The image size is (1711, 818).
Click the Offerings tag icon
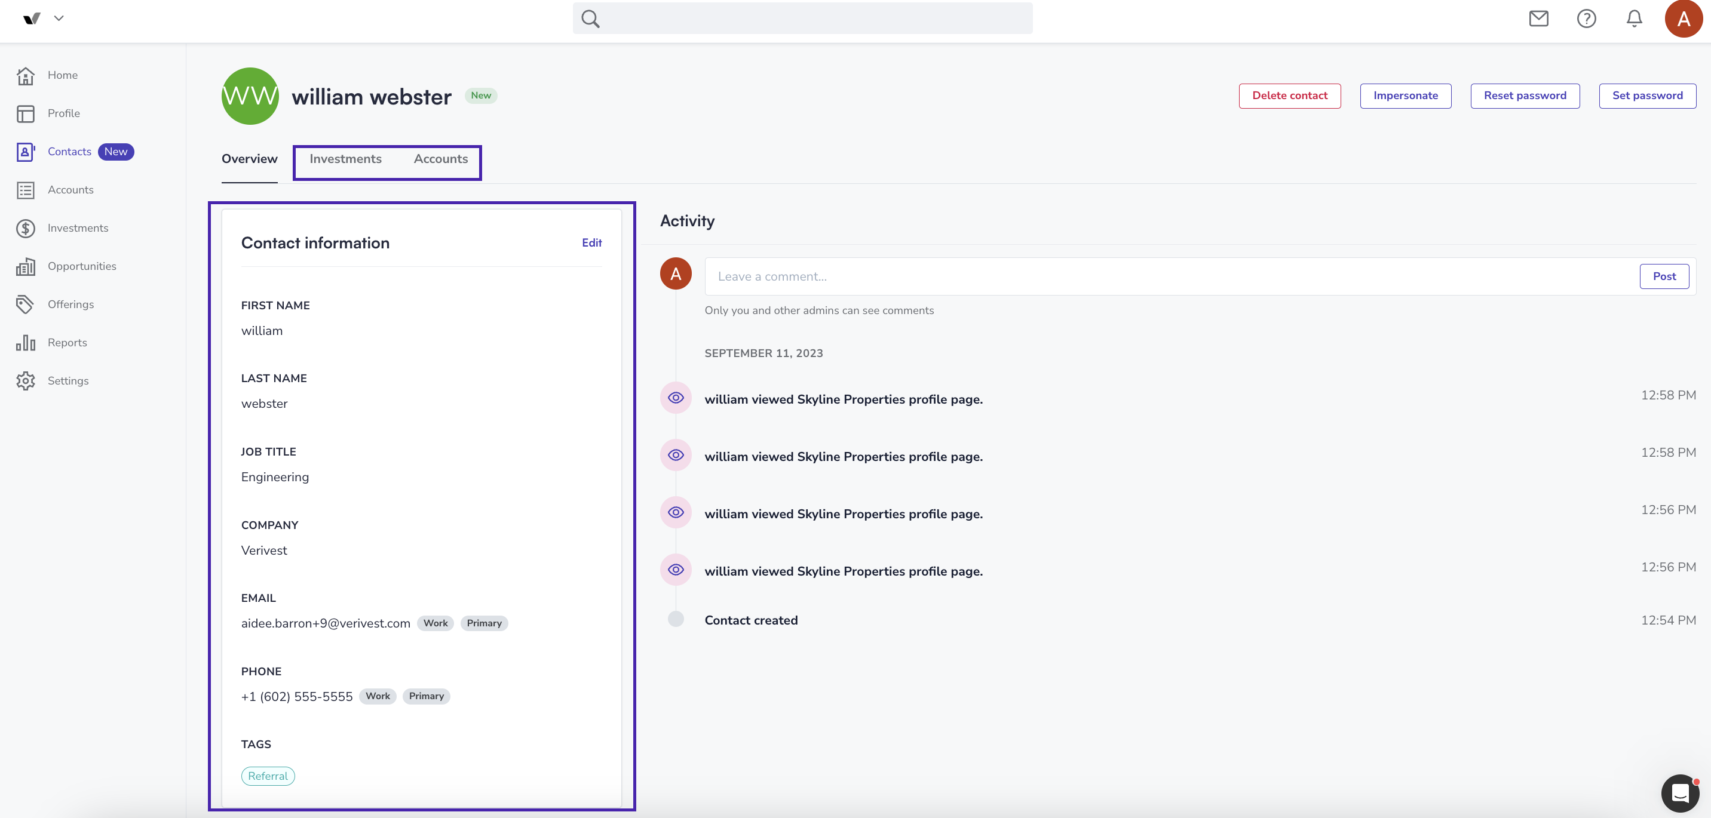pos(25,305)
